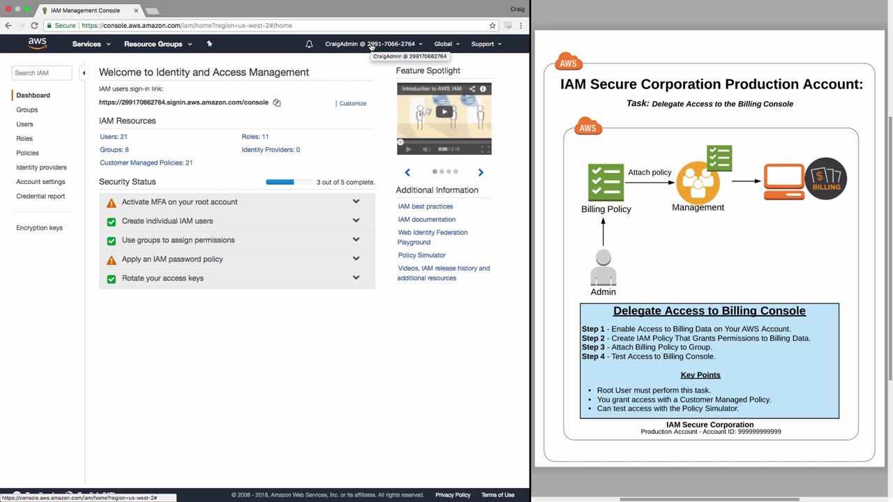
Task: Play the Introduction to AWS IAM video
Action: (444, 112)
